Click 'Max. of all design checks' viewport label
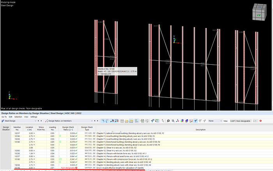The width and height of the screenshot is (273, 171). 21,109
